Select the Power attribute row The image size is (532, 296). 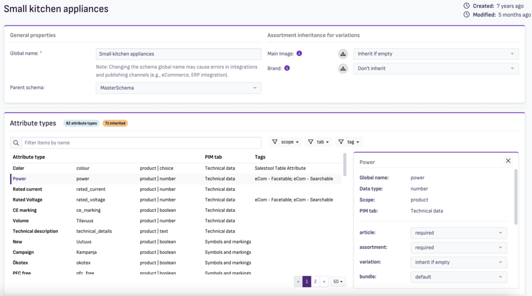pyautogui.click(x=176, y=179)
